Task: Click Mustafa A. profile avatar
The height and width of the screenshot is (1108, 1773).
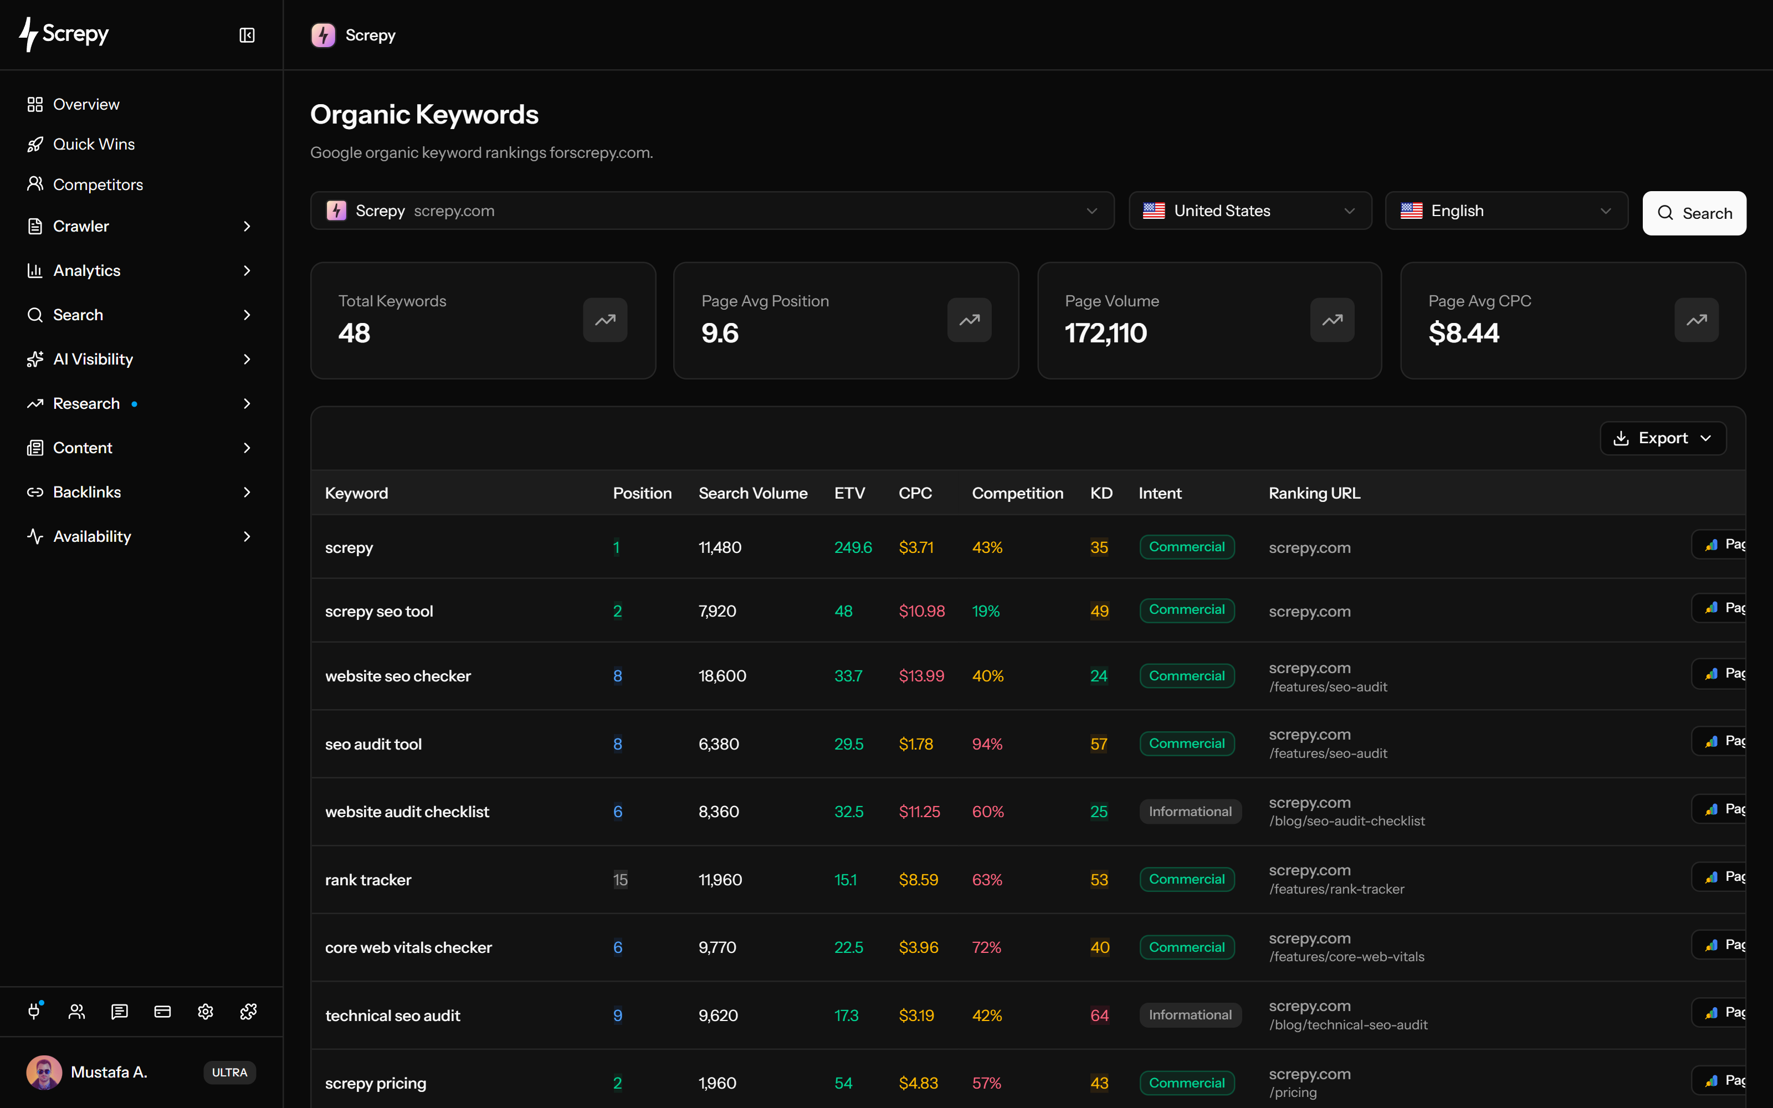Action: 44,1072
